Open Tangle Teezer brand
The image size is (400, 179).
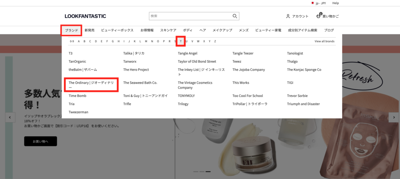click(x=243, y=53)
